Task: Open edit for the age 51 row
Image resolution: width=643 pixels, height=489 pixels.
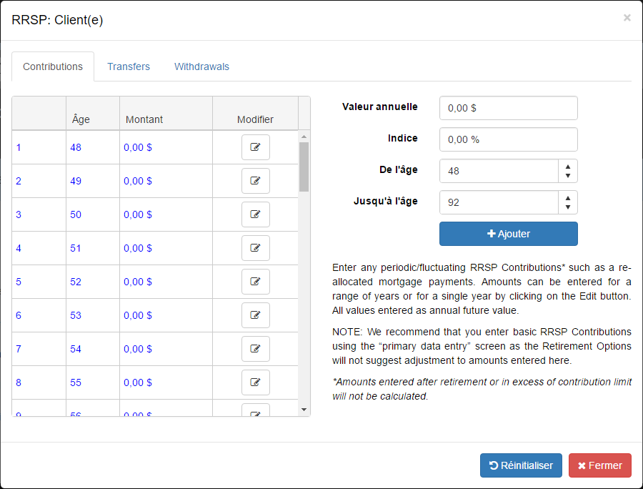Action: (x=255, y=248)
